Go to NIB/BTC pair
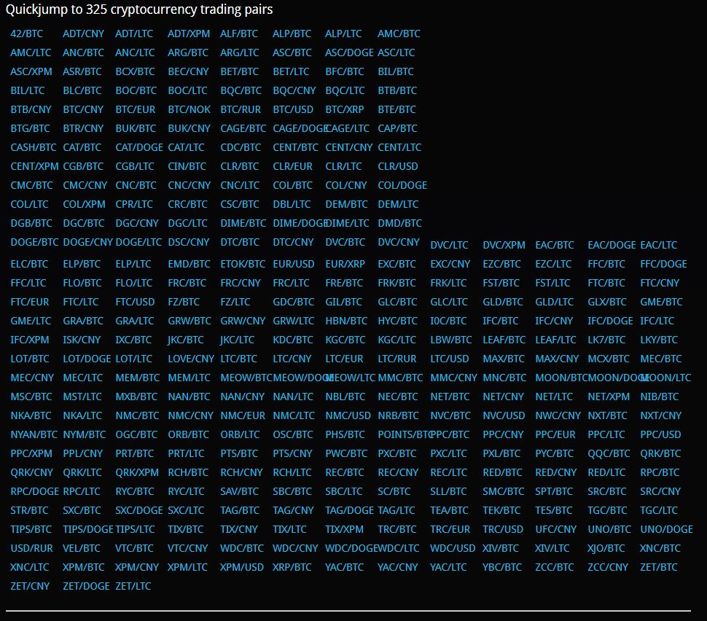Screen dimensions: 707x621 pos(659,397)
